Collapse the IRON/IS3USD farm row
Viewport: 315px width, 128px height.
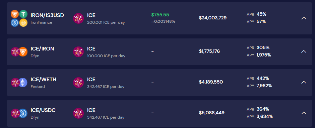pyautogui.click(x=304, y=18)
